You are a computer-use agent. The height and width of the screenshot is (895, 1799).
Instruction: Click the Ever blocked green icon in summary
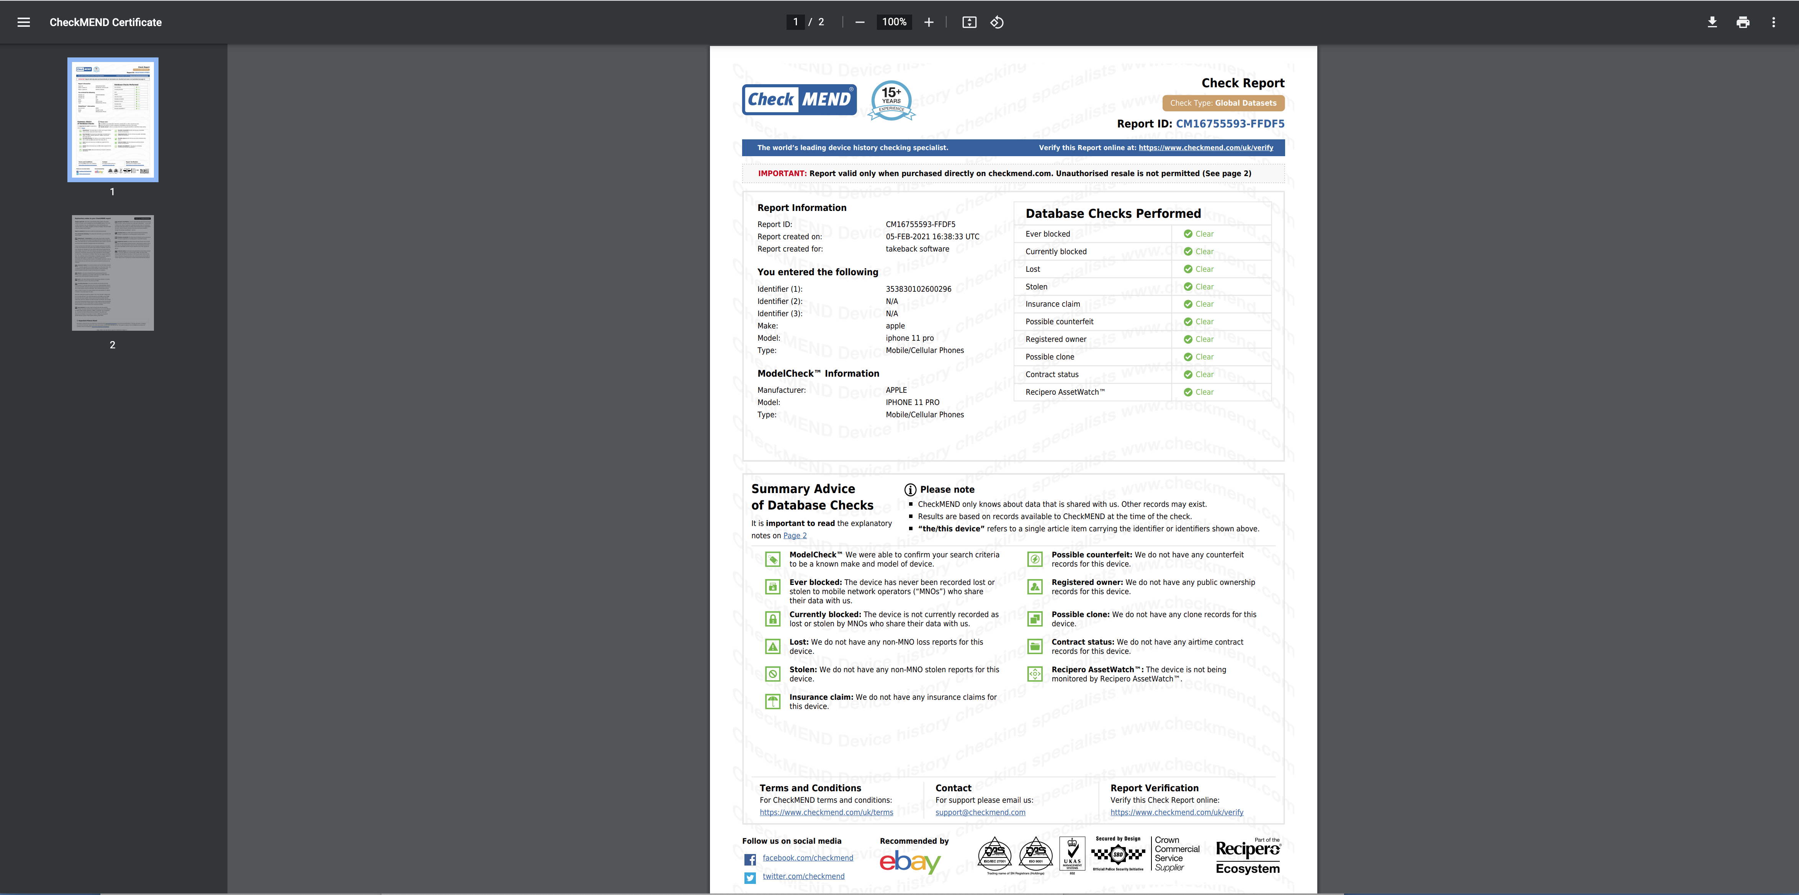(x=772, y=587)
